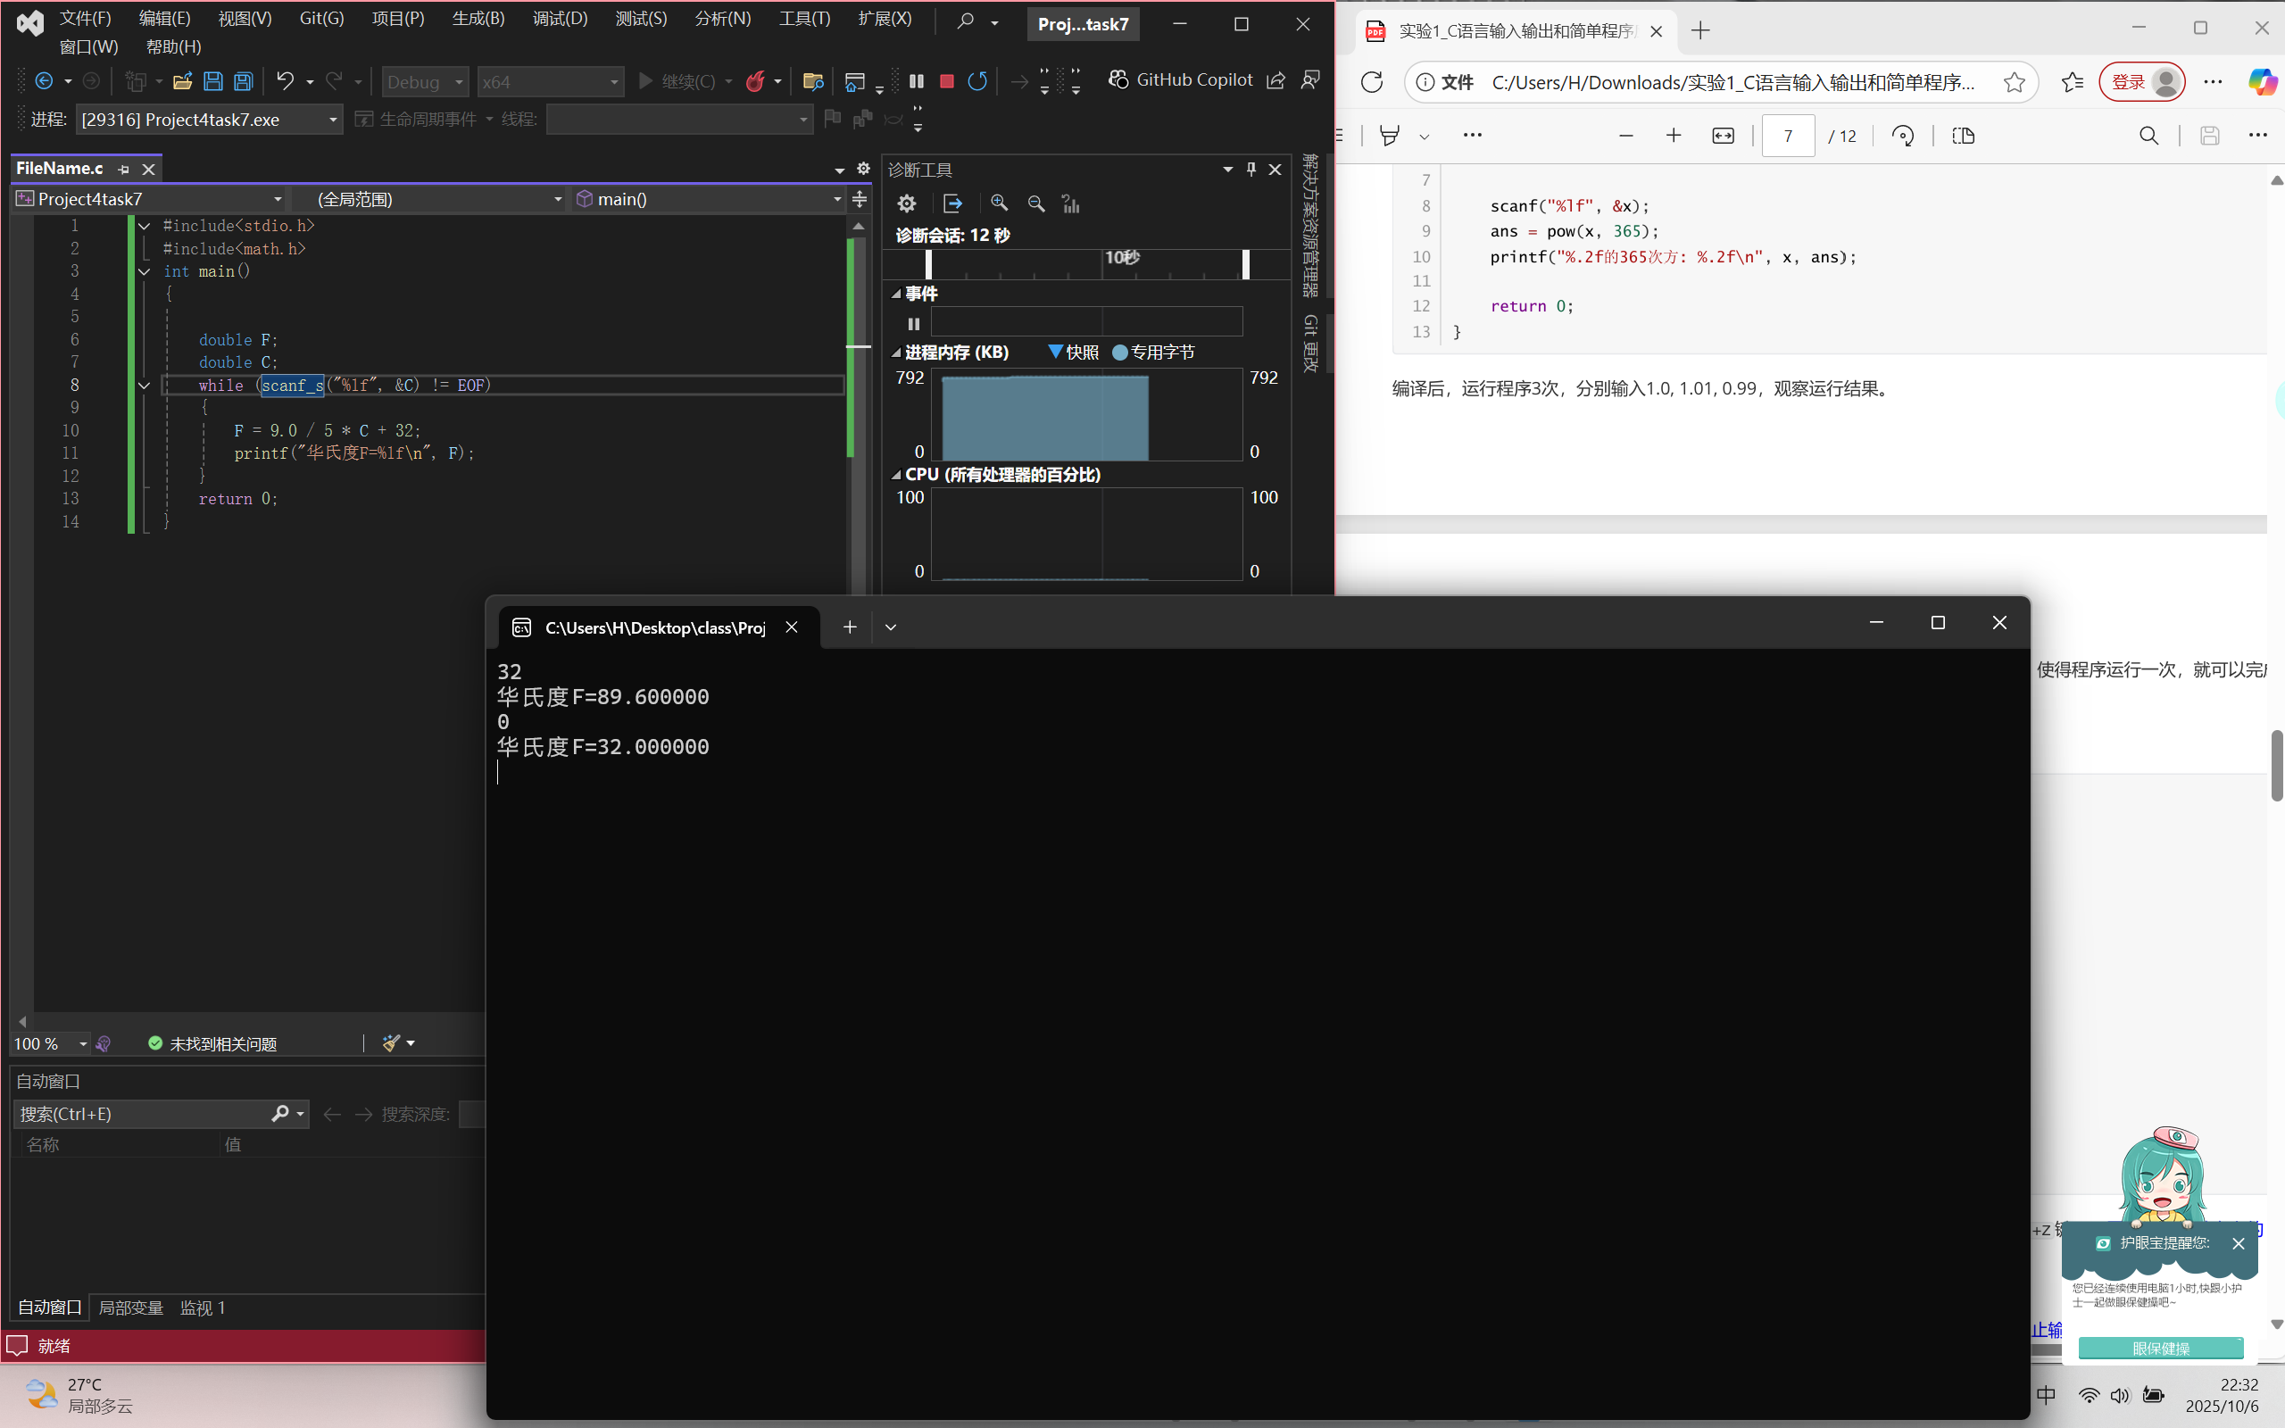2285x1428 pixels.
Task: Pause execution with the Break All icon
Action: coord(916,81)
